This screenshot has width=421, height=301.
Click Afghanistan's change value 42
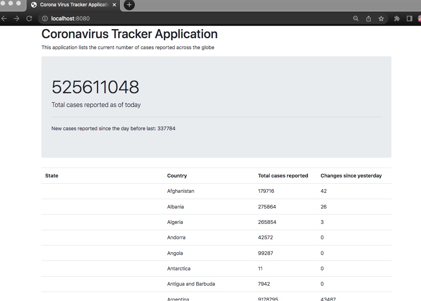pos(324,191)
